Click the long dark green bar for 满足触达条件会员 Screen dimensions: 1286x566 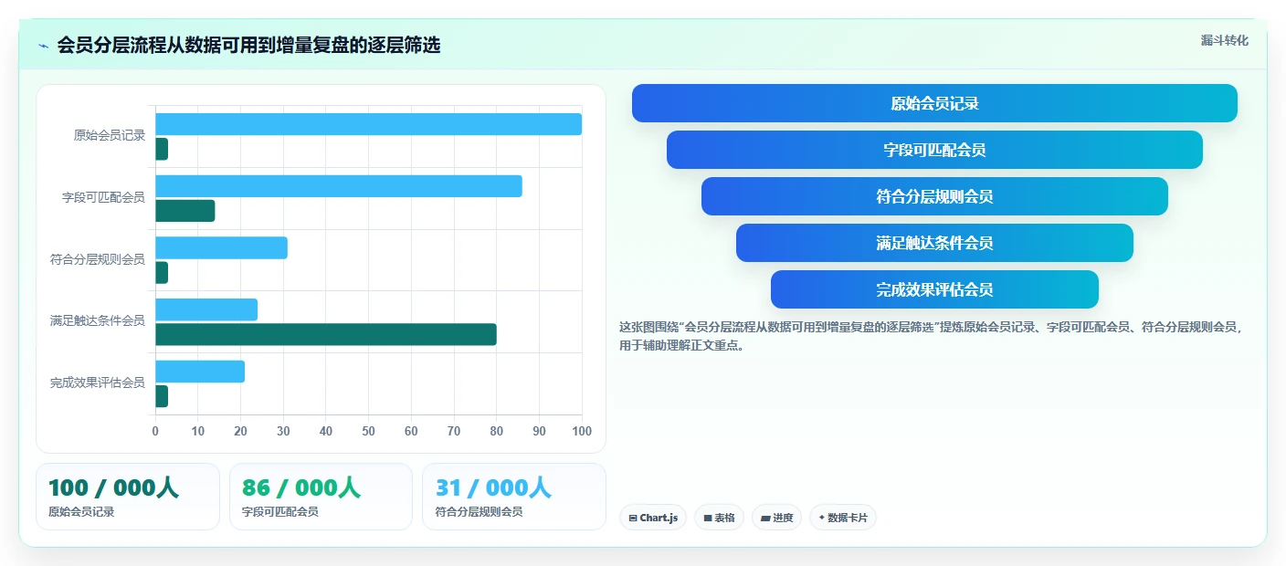pos(326,334)
